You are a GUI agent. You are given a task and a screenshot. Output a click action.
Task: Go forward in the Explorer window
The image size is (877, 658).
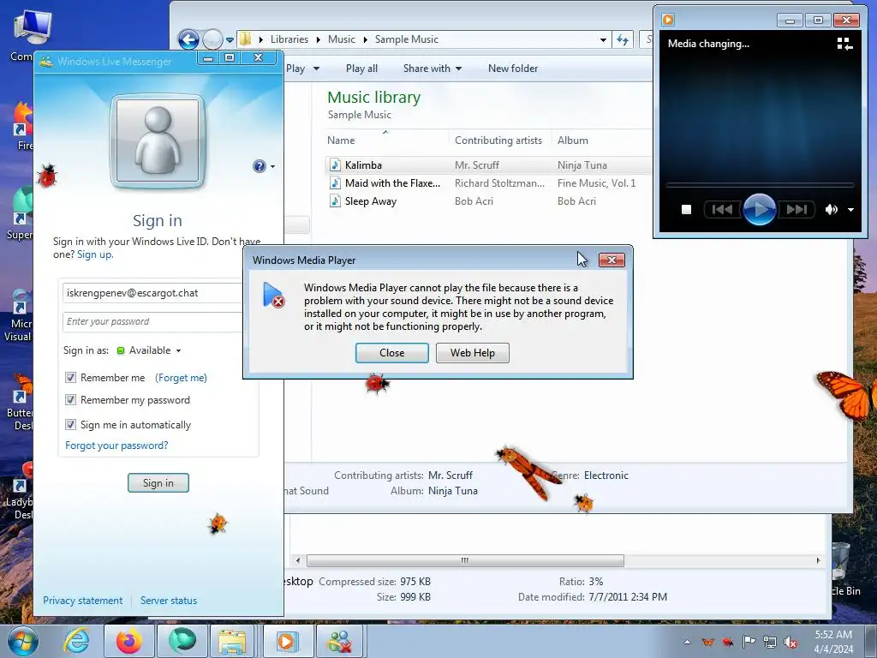[x=212, y=39]
